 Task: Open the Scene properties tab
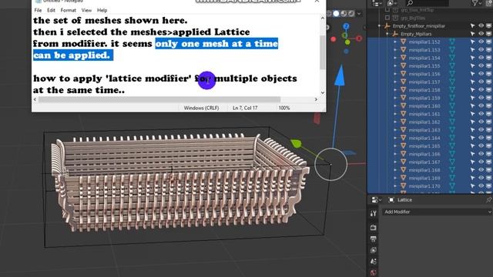pyautogui.click(x=373, y=262)
